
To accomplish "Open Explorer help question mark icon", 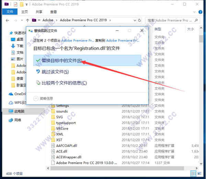I will [x=201, y=12].
